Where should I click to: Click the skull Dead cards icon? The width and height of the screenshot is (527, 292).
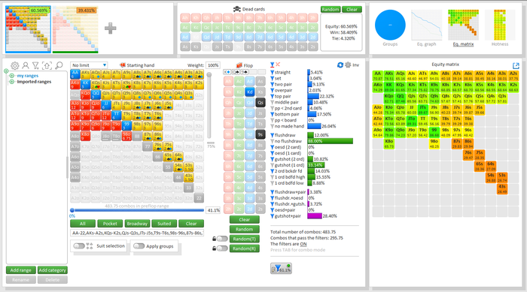pyautogui.click(x=237, y=9)
